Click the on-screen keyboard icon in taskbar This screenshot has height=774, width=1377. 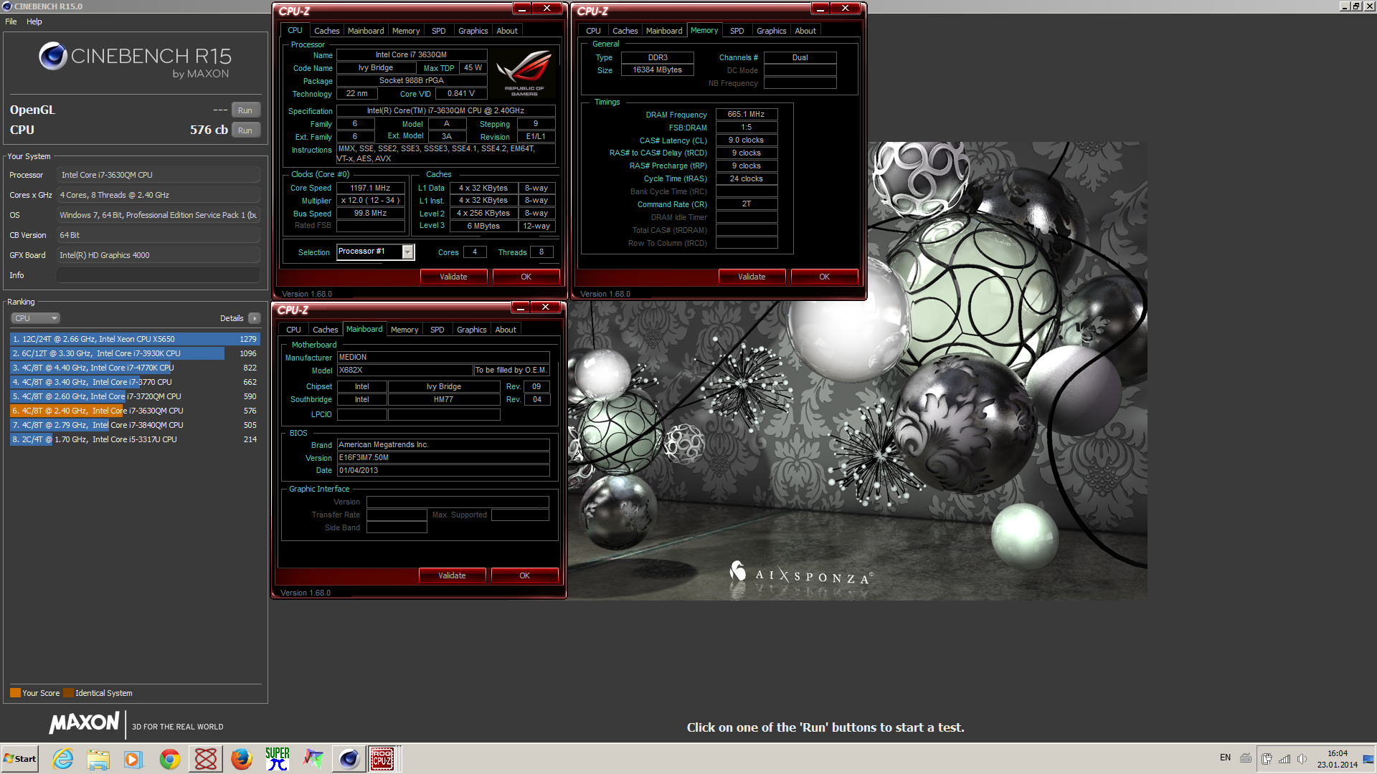click(x=1246, y=758)
